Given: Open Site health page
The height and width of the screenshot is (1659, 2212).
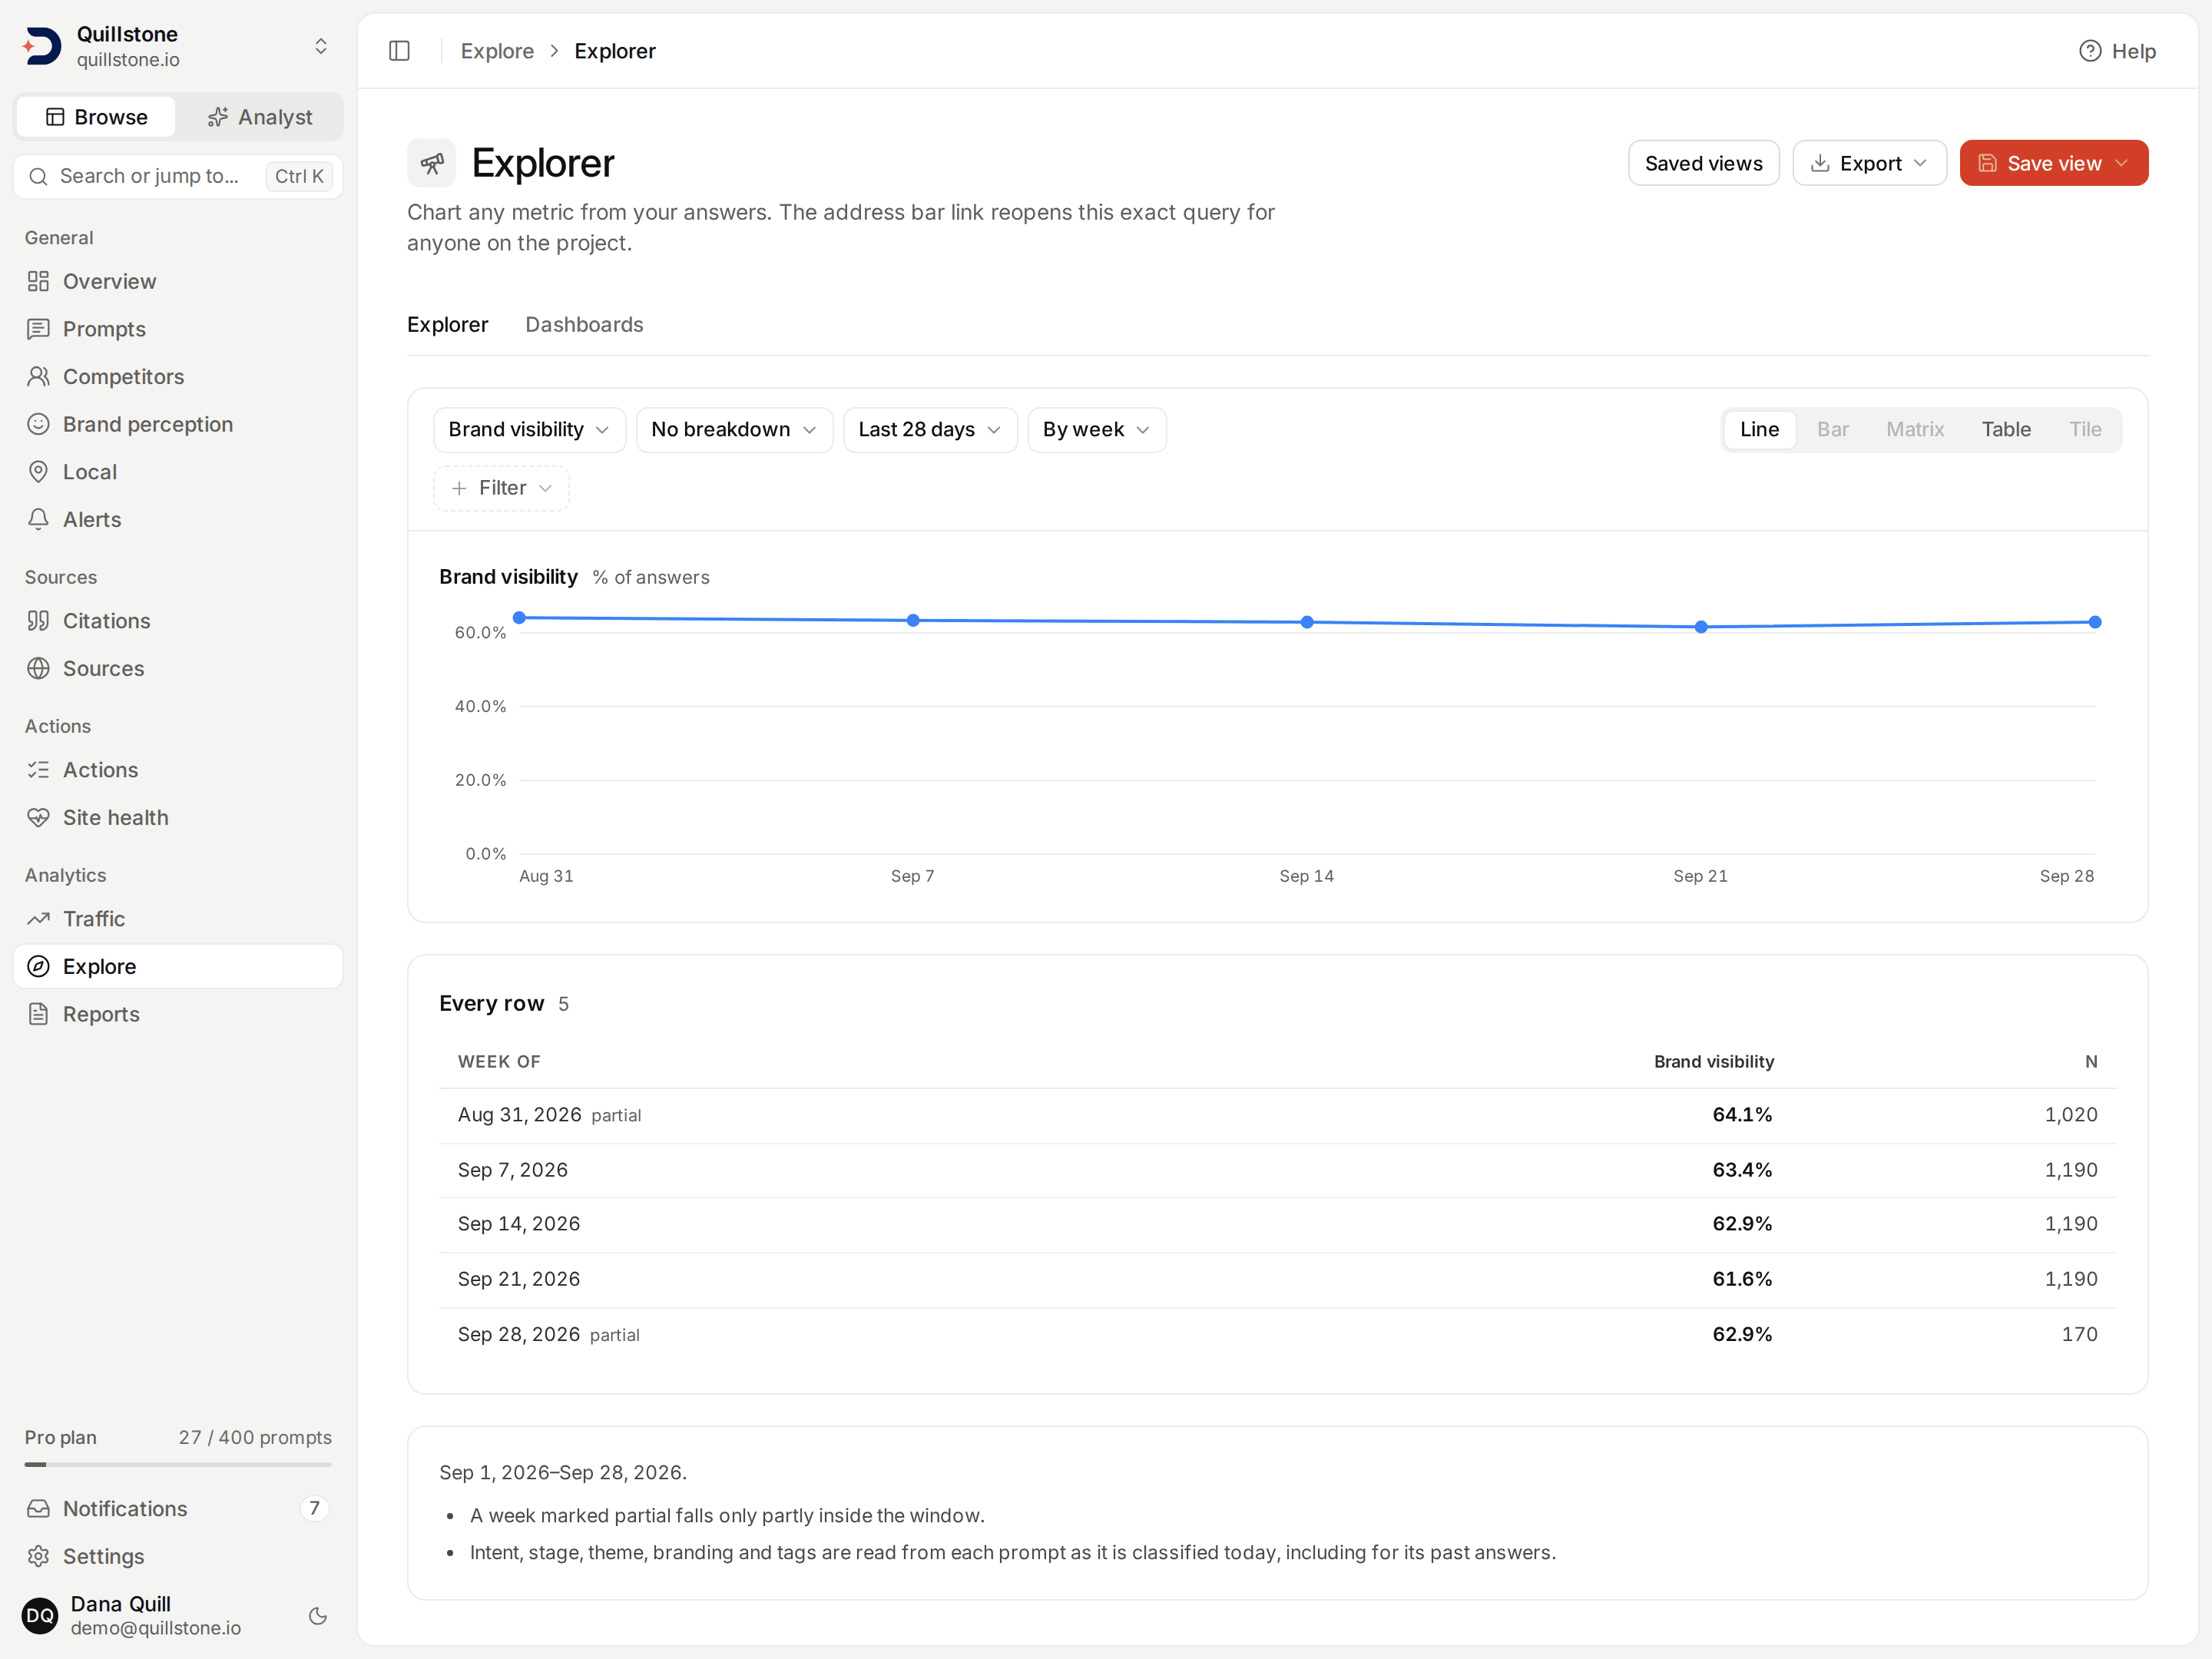Looking at the screenshot, I should pyautogui.click(x=178, y=818).
